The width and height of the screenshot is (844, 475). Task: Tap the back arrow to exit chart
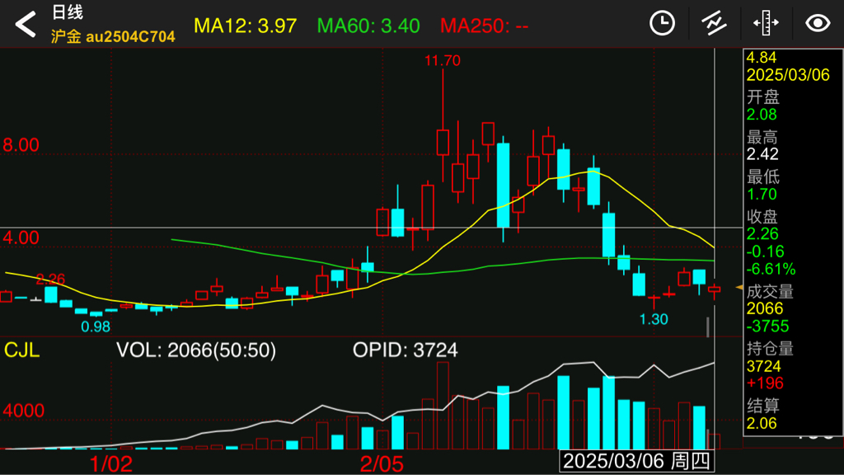coord(26,24)
